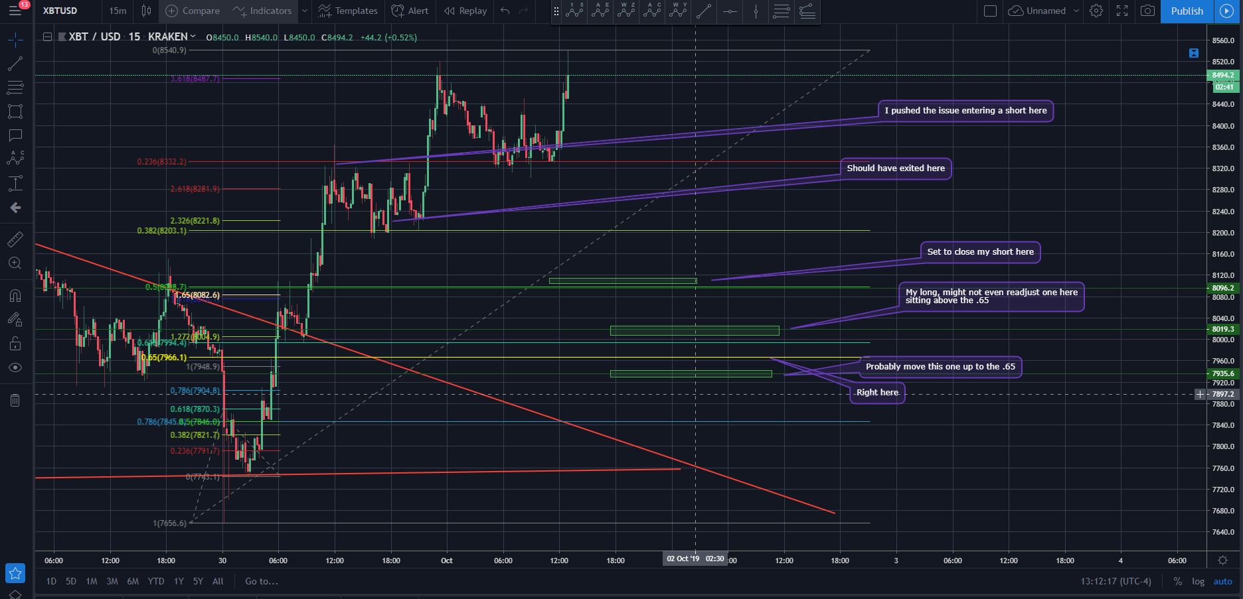Open the 15m interval dropdown
The height and width of the screenshot is (599, 1243).
tap(118, 11)
